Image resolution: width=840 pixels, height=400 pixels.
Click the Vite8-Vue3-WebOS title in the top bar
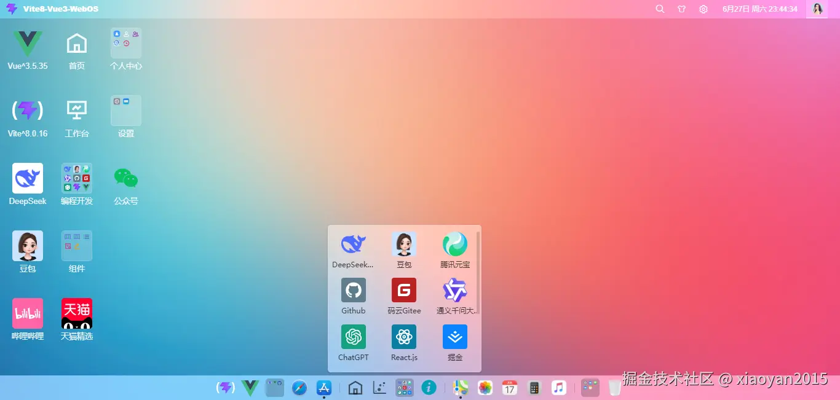(x=61, y=9)
